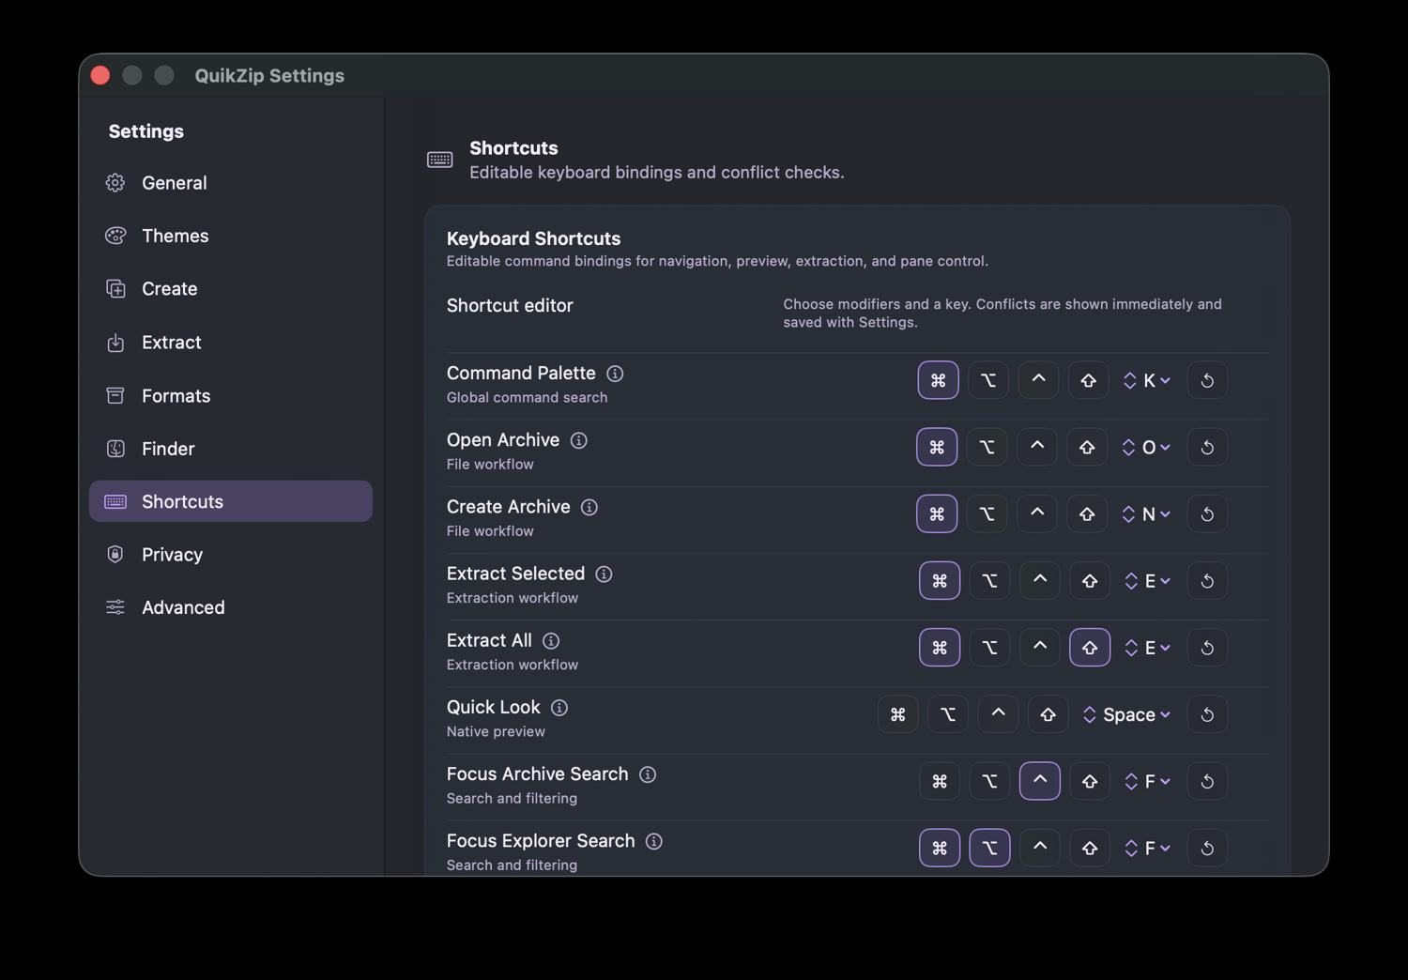Toggle Shift modifier for Open Archive
1408x980 pixels.
(x=1087, y=447)
